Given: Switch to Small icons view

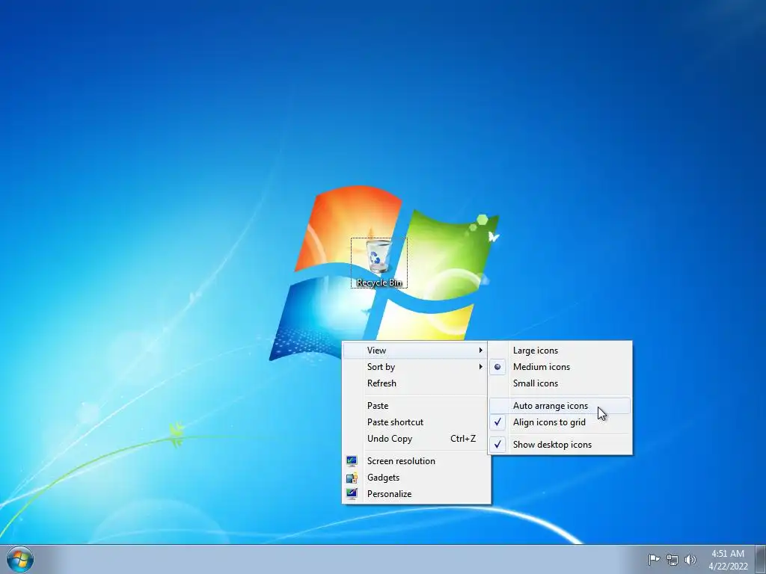Looking at the screenshot, I should [560, 383].
